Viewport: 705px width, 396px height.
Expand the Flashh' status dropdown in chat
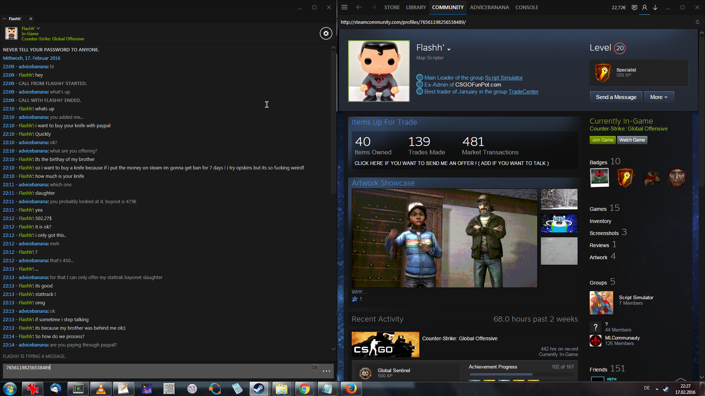pos(38,28)
